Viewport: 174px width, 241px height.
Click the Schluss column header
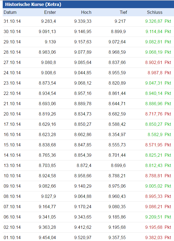coord(154,12)
